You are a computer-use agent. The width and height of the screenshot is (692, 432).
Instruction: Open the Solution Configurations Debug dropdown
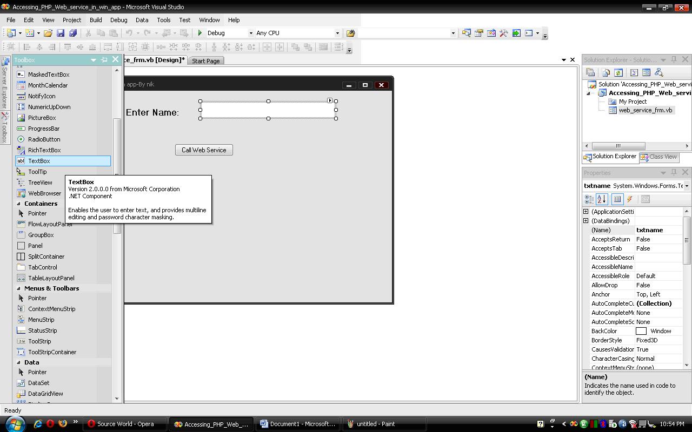250,33
